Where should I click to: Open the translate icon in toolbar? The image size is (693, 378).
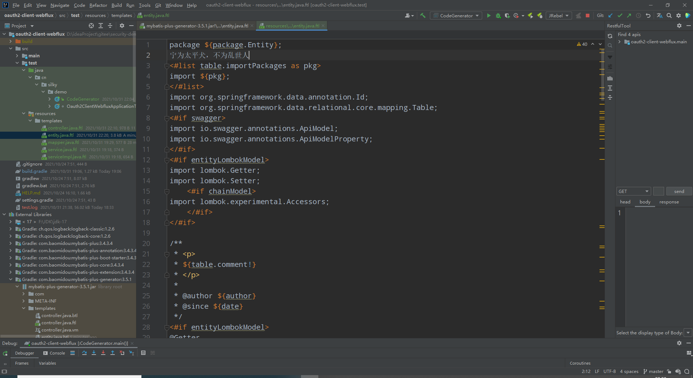[659, 16]
